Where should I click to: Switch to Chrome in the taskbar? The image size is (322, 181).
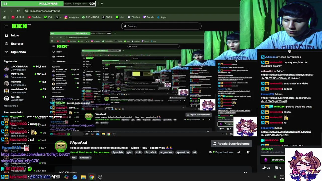pos(92,177)
